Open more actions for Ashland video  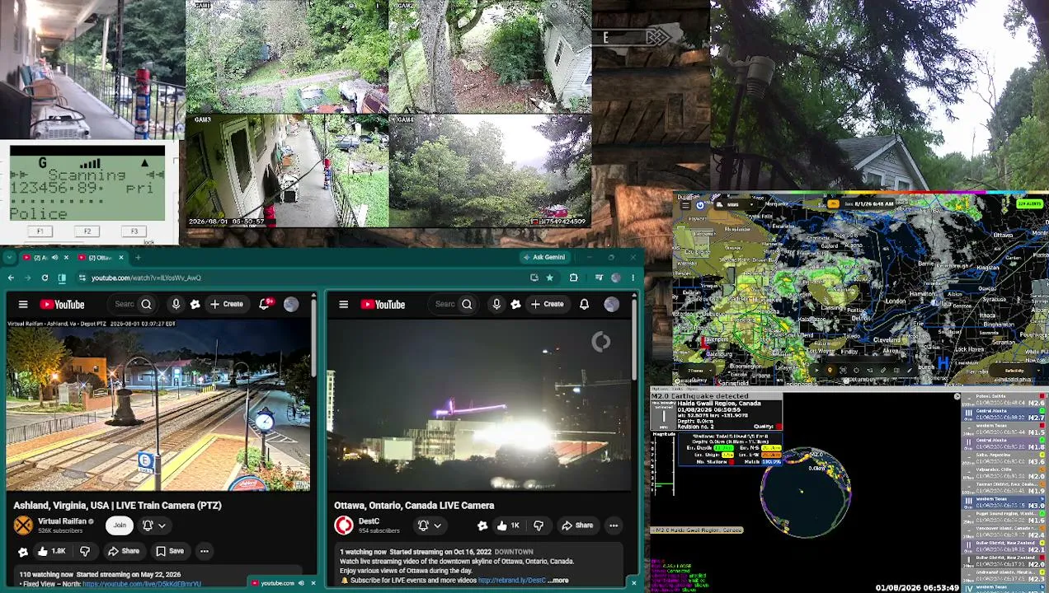tap(204, 551)
